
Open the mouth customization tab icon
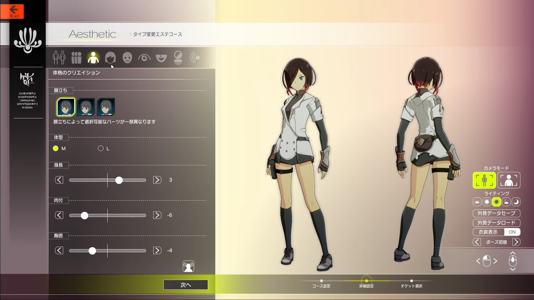pos(161,58)
